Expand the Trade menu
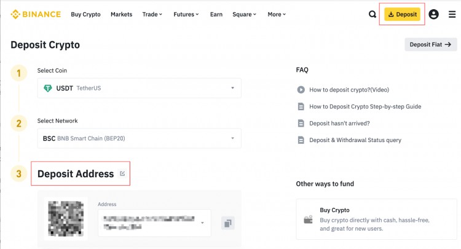Image resolution: width=461 pixels, height=249 pixels. pos(152,14)
